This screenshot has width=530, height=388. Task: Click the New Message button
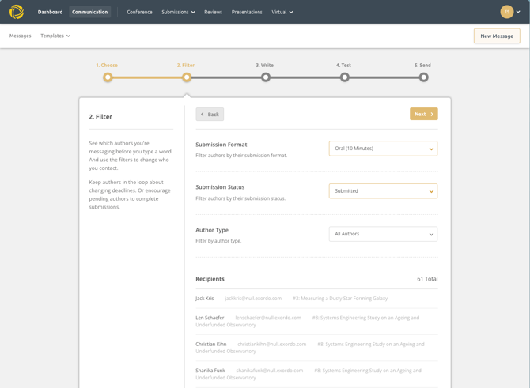coord(497,36)
